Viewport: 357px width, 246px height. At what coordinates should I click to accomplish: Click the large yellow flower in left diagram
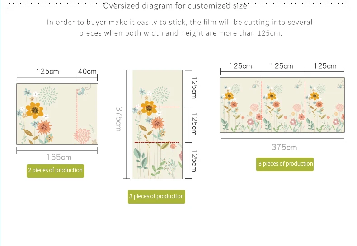coord(35,110)
